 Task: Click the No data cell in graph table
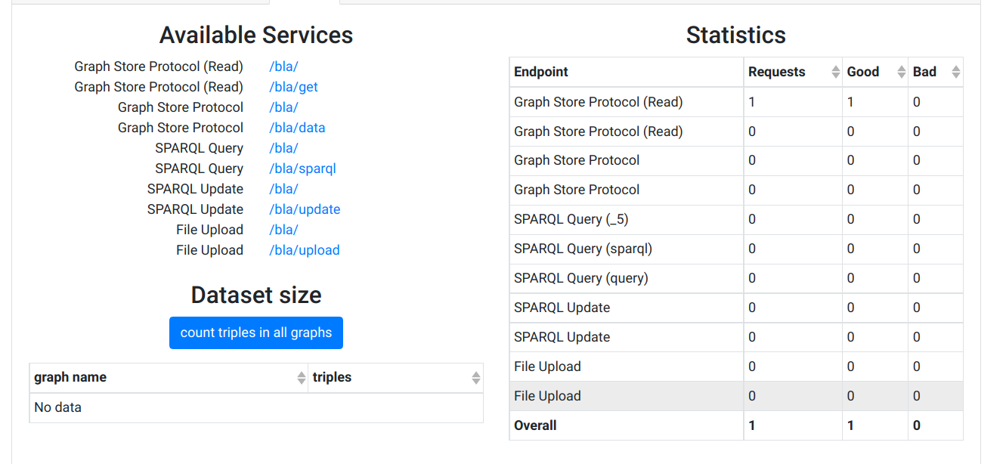pos(58,407)
